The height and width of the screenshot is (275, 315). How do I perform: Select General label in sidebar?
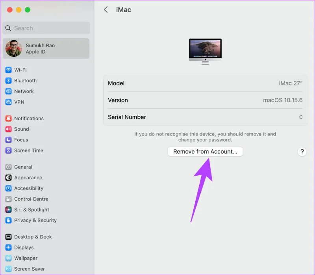tap(23, 167)
